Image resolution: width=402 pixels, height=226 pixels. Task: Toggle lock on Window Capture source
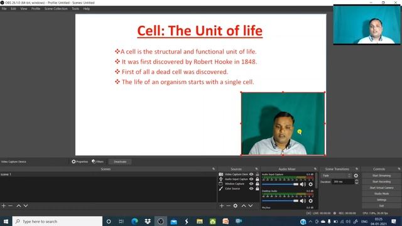click(257, 184)
